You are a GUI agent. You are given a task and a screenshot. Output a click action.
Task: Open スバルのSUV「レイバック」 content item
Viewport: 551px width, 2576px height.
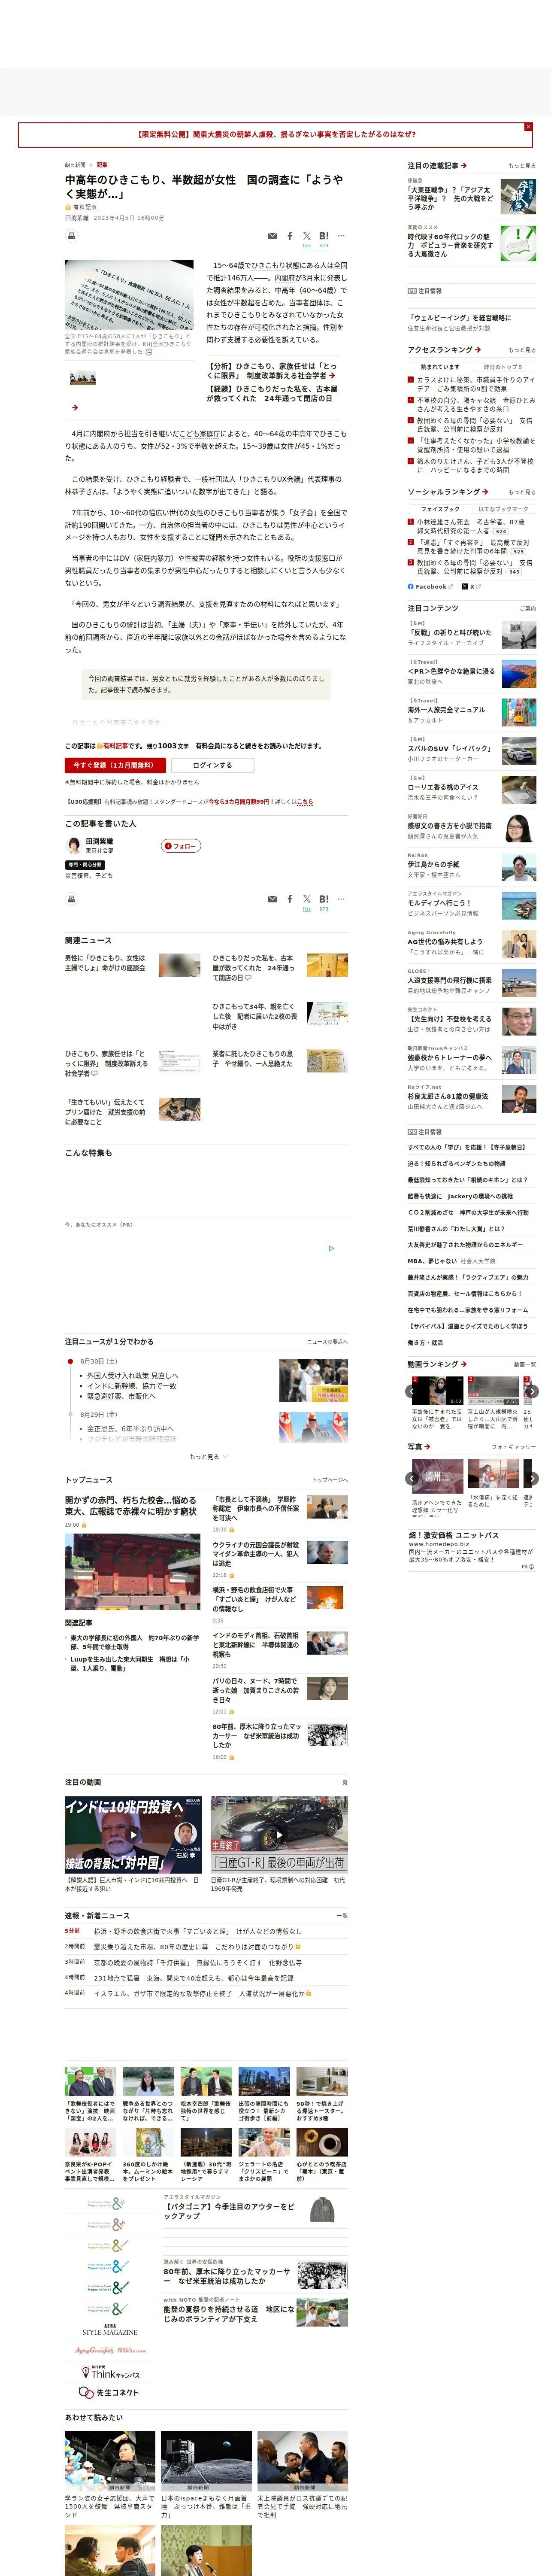coord(472,751)
